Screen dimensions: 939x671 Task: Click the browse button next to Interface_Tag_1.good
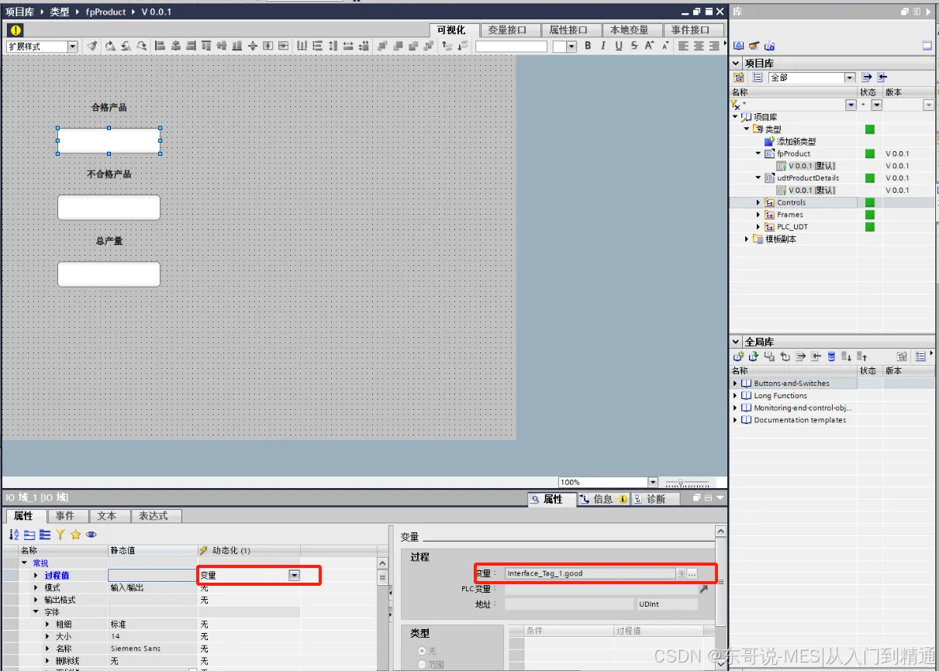692,573
